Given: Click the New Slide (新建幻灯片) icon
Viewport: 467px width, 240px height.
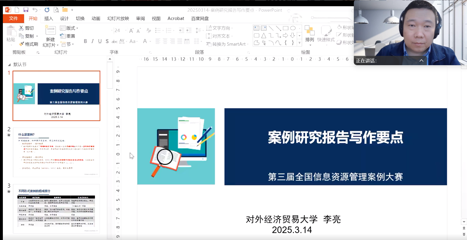Looking at the screenshot, I should pyautogui.click(x=50, y=31).
